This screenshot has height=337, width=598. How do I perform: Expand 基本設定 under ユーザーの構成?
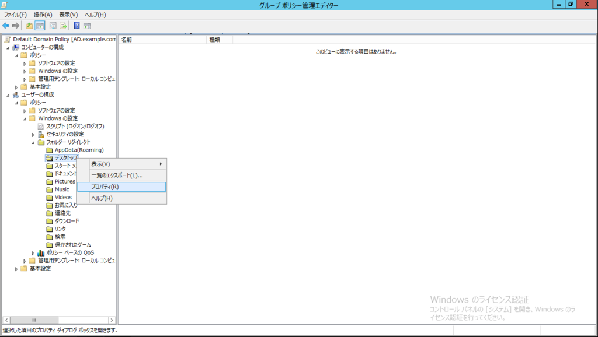[x=16, y=269]
